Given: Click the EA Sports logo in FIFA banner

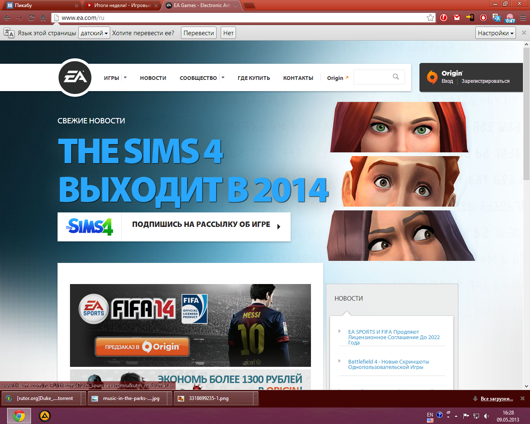Looking at the screenshot, I should (x=94, y=309).
